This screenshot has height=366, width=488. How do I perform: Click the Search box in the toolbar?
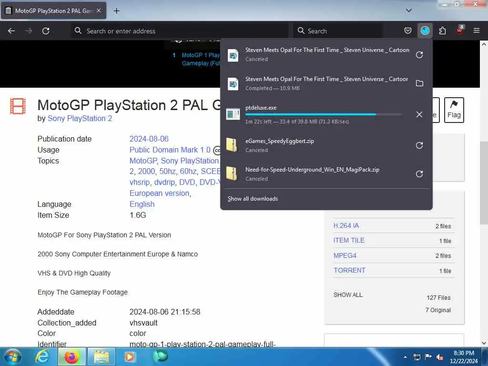(338, 31)
